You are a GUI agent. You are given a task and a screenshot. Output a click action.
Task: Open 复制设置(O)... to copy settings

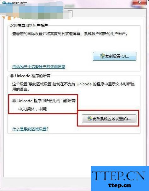115,56
